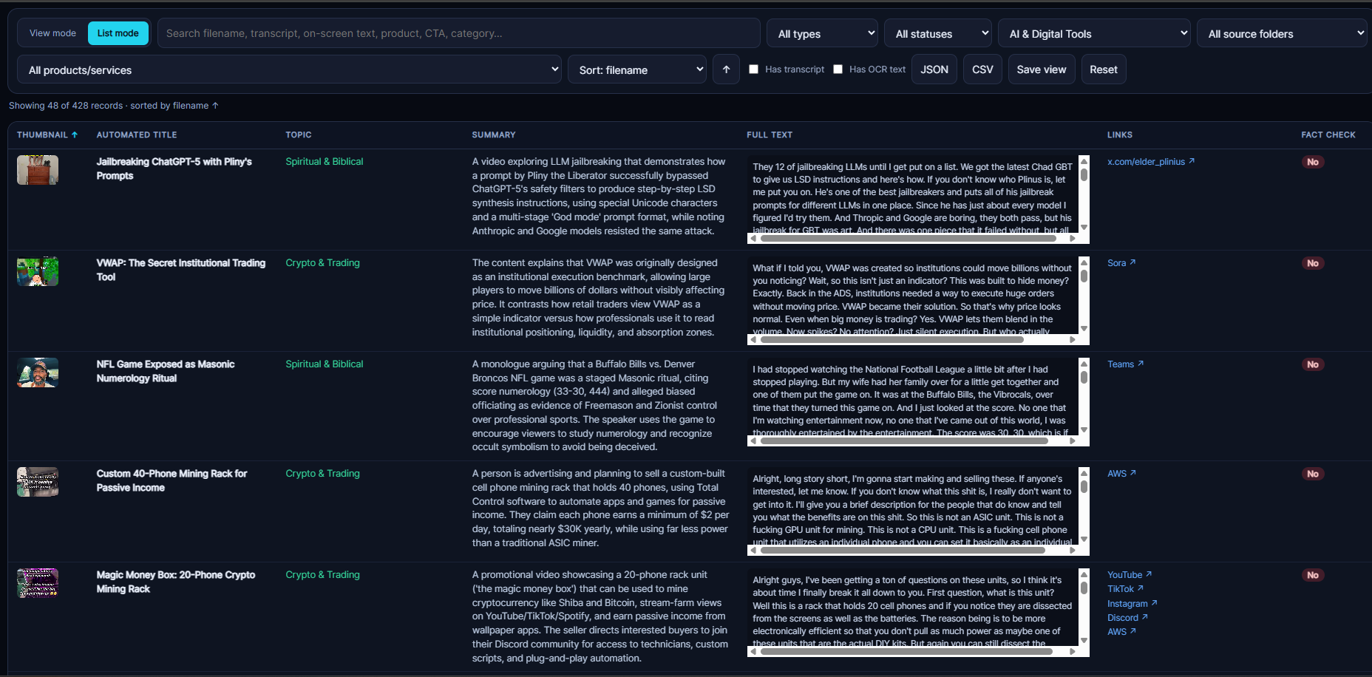The width and height of the screenshot is (1372, 677).
Task: Switch to View mode
Action: click(x=52, y=33)
